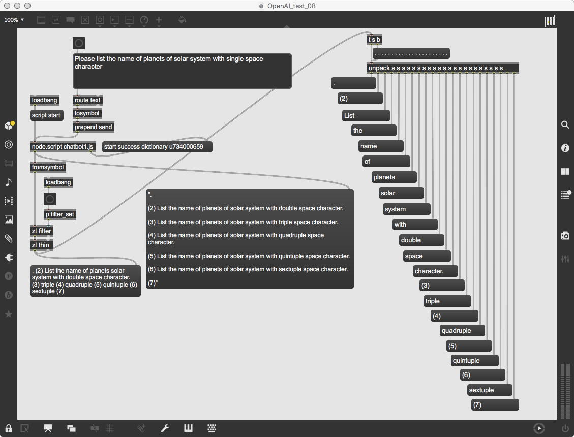Screen dimensions: 574x437
Task: Select the 'fromsymbol' object
Action: (x=48, y=167)
